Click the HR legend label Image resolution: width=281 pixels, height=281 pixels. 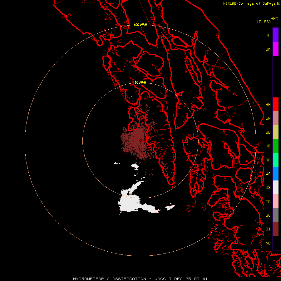click(268, 146)
